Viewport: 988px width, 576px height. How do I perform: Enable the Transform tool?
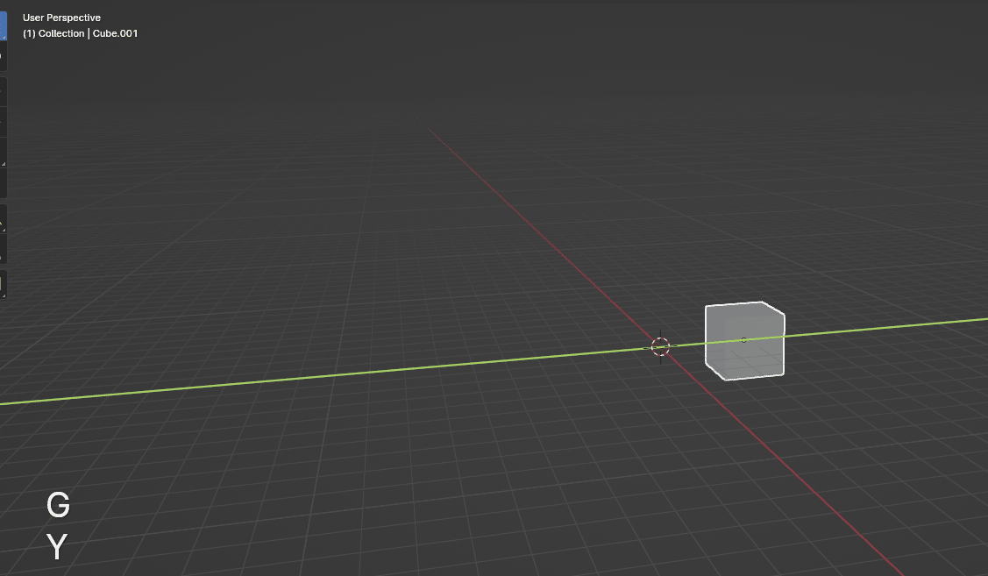click(x=2, y=182)
